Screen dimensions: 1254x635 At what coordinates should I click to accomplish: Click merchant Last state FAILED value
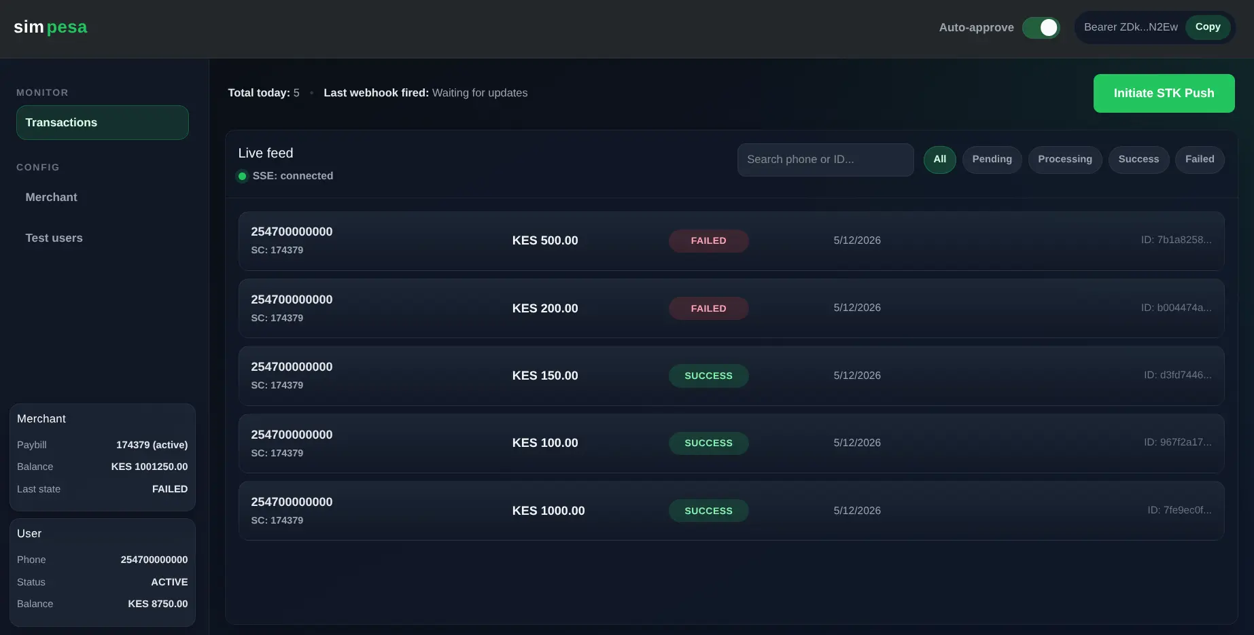pyautogui.click(x=170, y=489)
